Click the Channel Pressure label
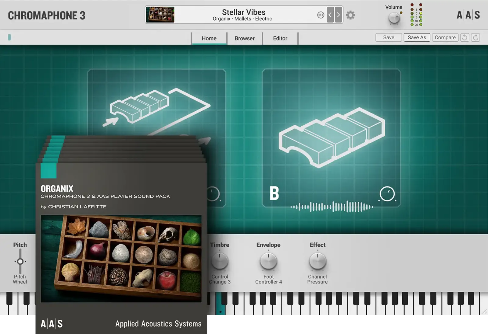Screen dimensions: 488x334 [x=318, y=279]
